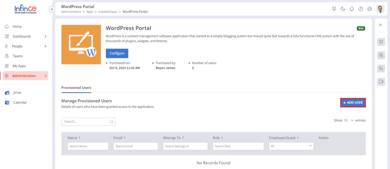Image resolution: width=390 pixels, height=169 pixels.
Task: Open the user profile avatar
Action: pos(380,9)
